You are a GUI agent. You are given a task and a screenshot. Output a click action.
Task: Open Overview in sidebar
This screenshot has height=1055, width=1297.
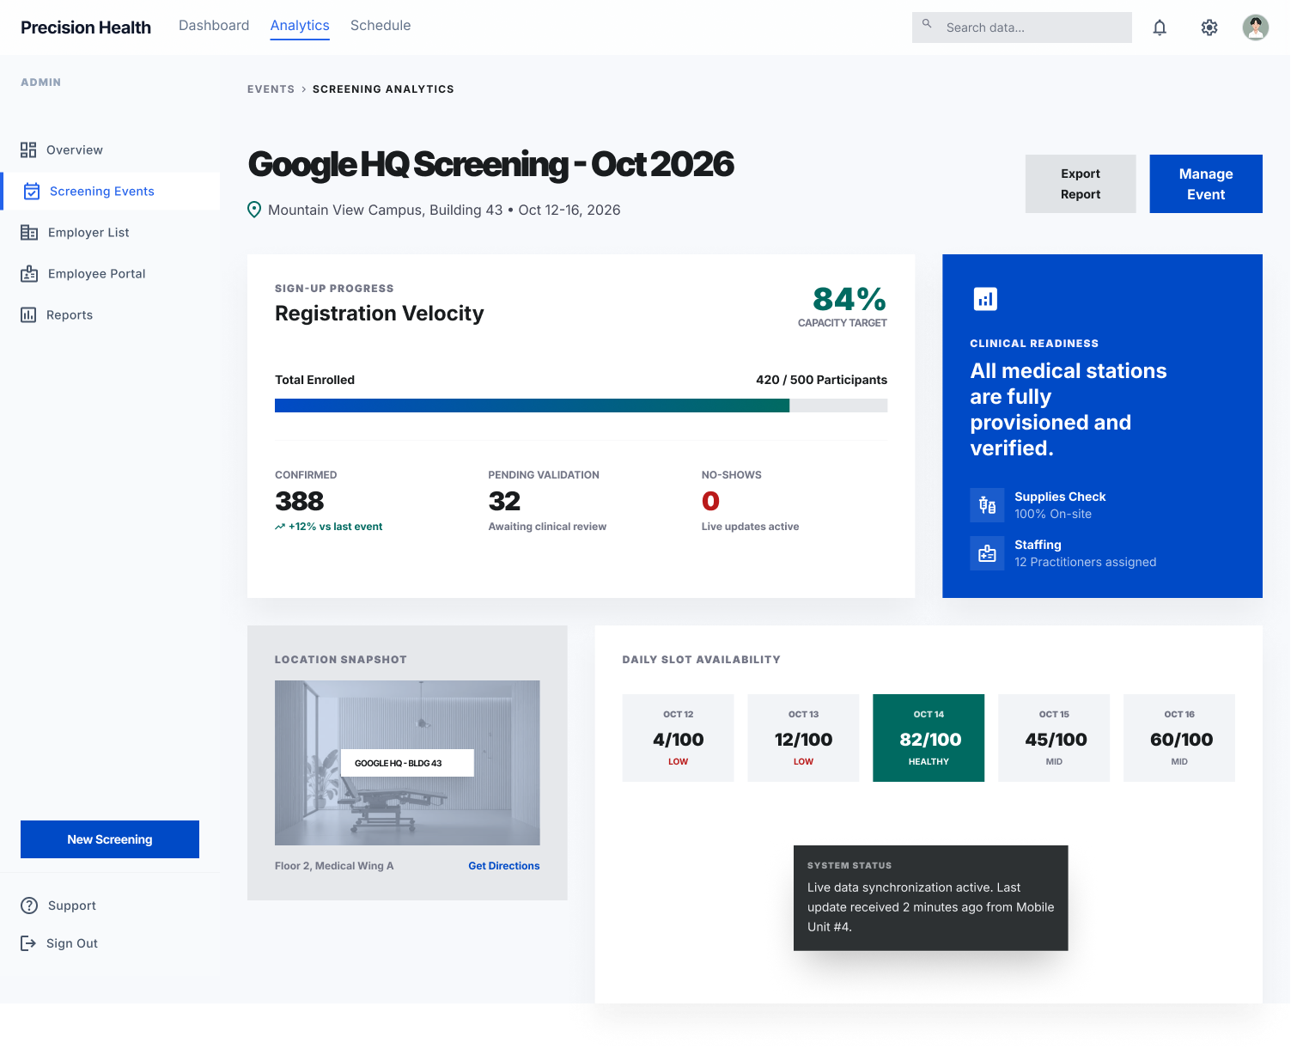110,150
